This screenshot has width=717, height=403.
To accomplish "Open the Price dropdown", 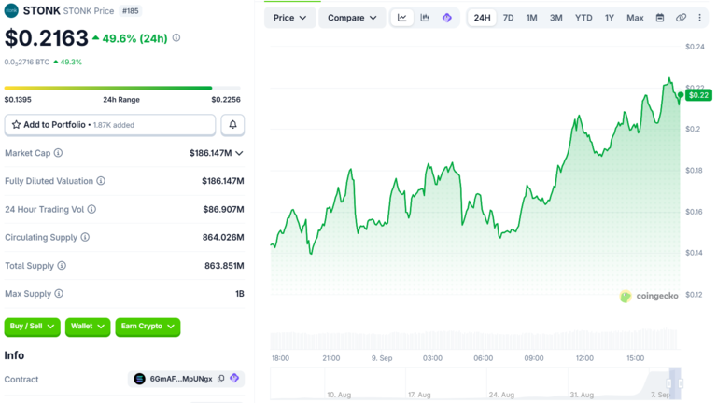I will [x=289, y=18].
